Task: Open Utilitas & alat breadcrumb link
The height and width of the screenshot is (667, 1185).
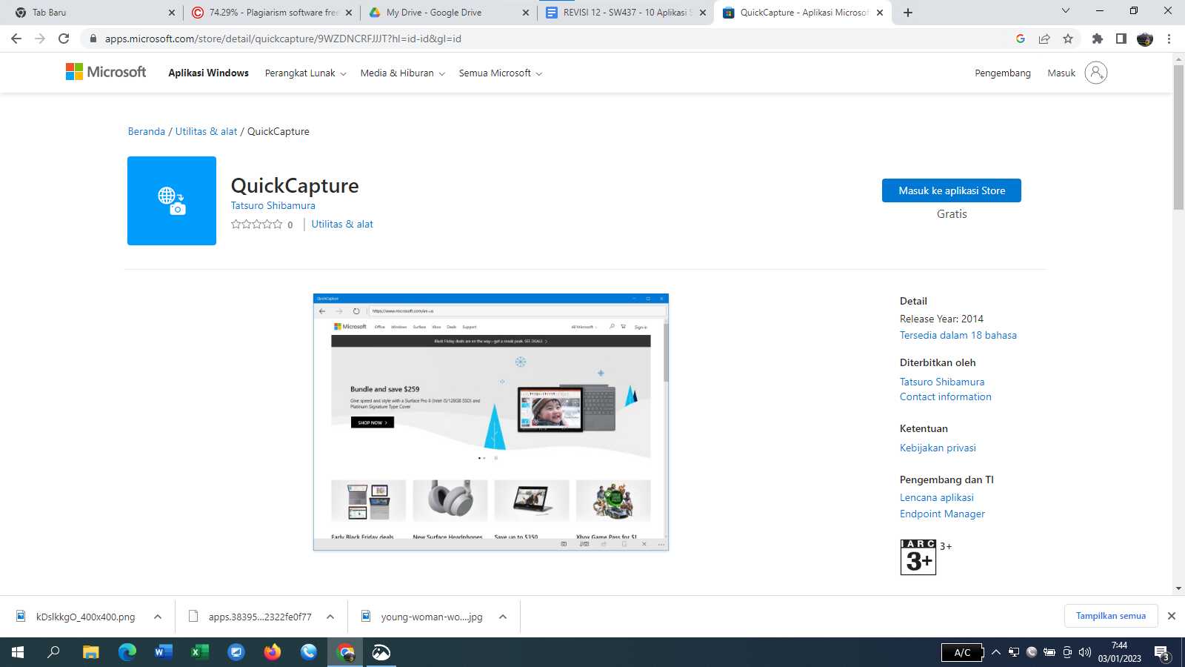Action: pos(206,131)
